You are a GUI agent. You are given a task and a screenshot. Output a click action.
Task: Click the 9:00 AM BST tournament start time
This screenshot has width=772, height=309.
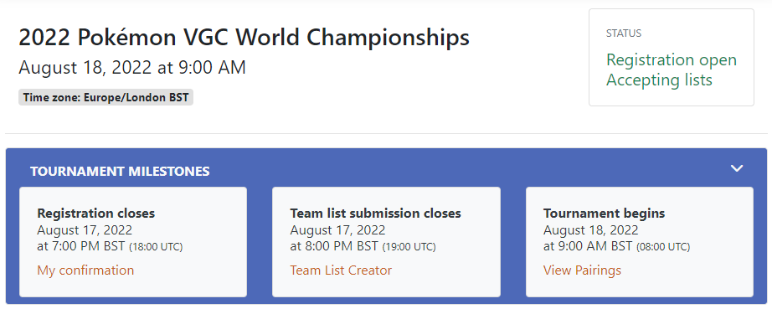click(x=594, y=246)
